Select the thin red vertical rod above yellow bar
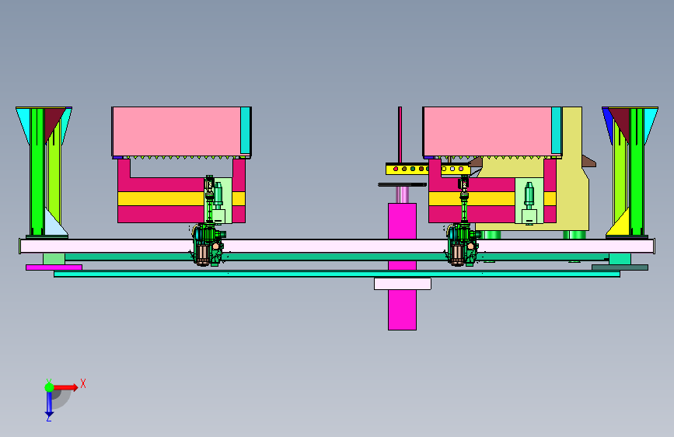Viewport: 674px width, 437px height. 400,135
